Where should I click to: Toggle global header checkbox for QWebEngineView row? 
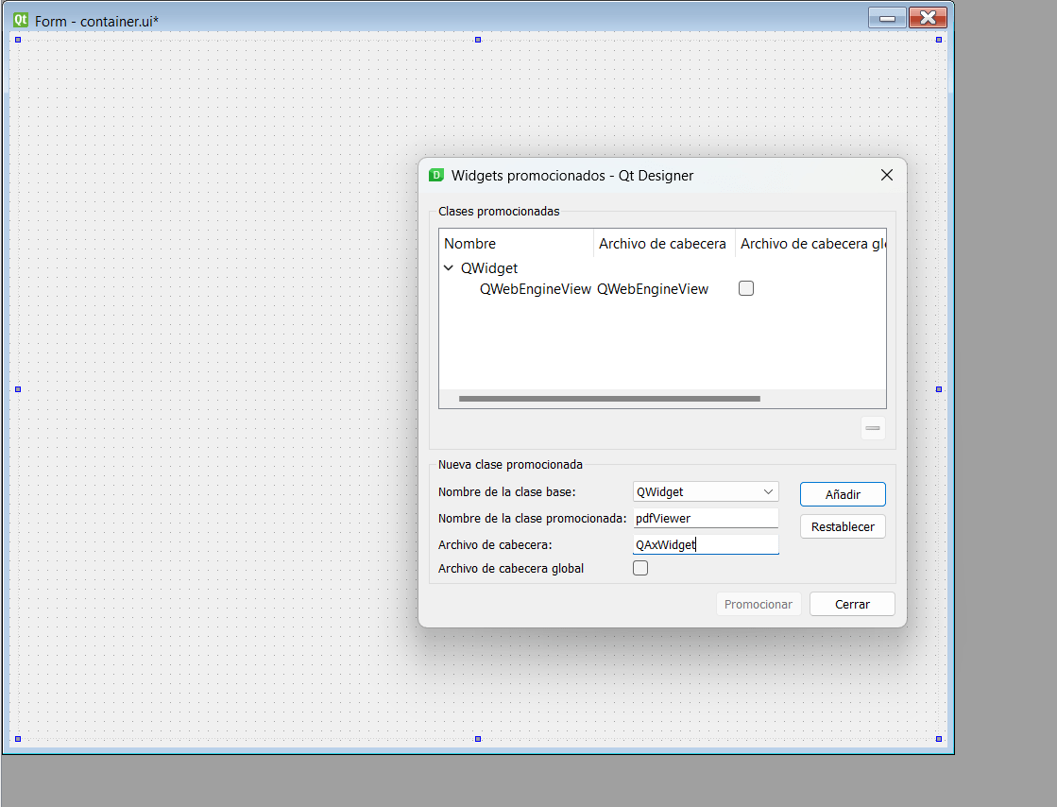click(746, 288)
